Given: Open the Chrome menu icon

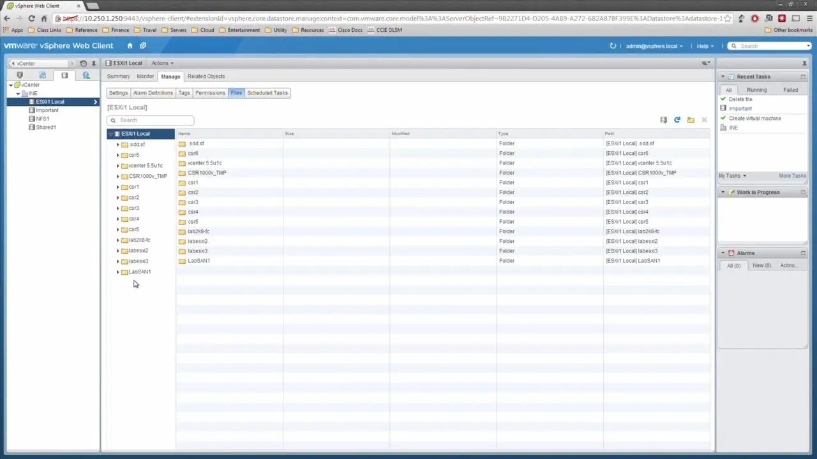Looking at the screenshot, I should click(809, 18).
